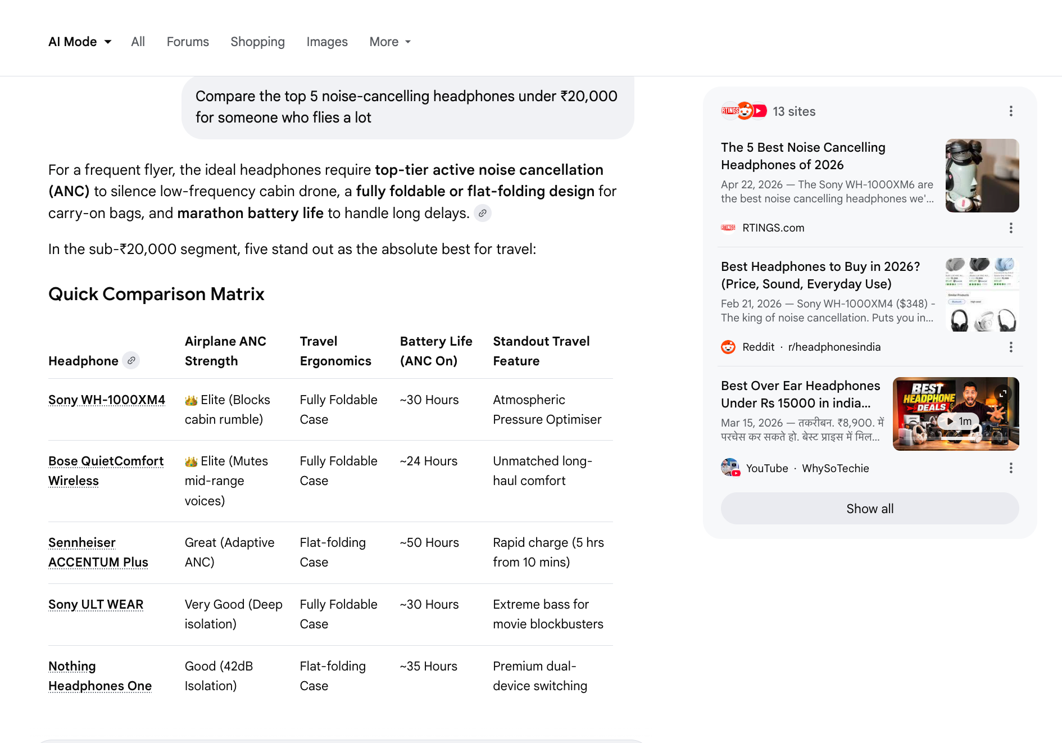Screen dimensions: 1062x743
Task: Click the Reddit headphones comparison thumbnail
Action: 982,295
